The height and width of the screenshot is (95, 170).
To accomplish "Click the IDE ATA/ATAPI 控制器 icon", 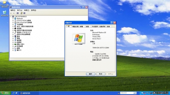I will [x=15, y=22].
